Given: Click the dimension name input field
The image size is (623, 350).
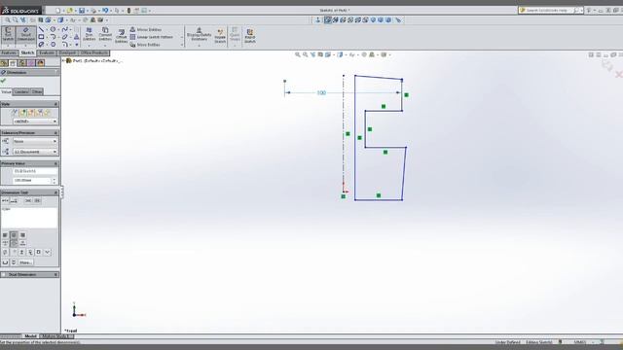Looking at the screenshot, I should [x=35, y=171].
